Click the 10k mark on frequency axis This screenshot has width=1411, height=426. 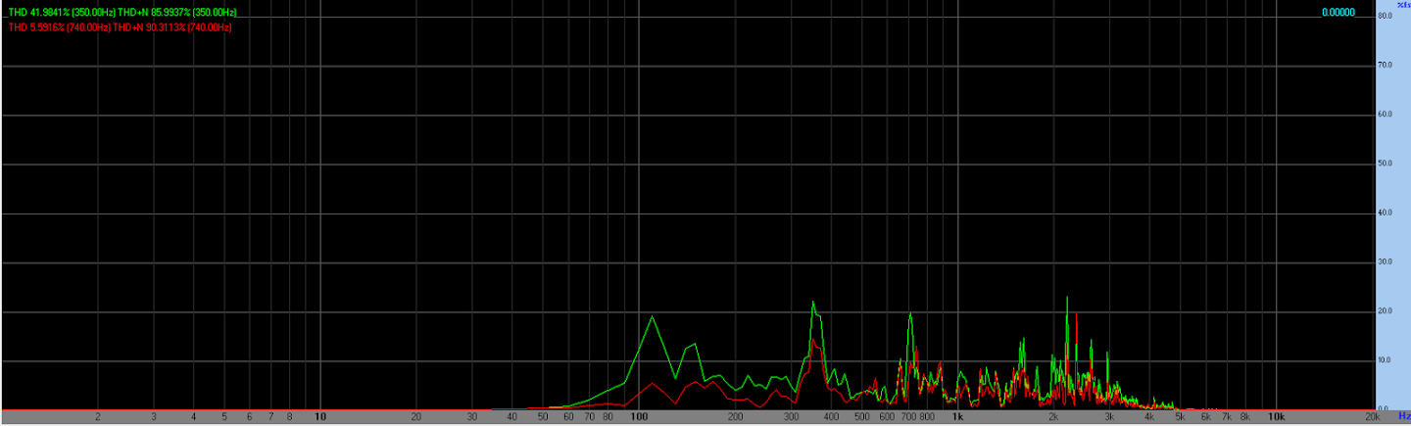pos(1277,416)
